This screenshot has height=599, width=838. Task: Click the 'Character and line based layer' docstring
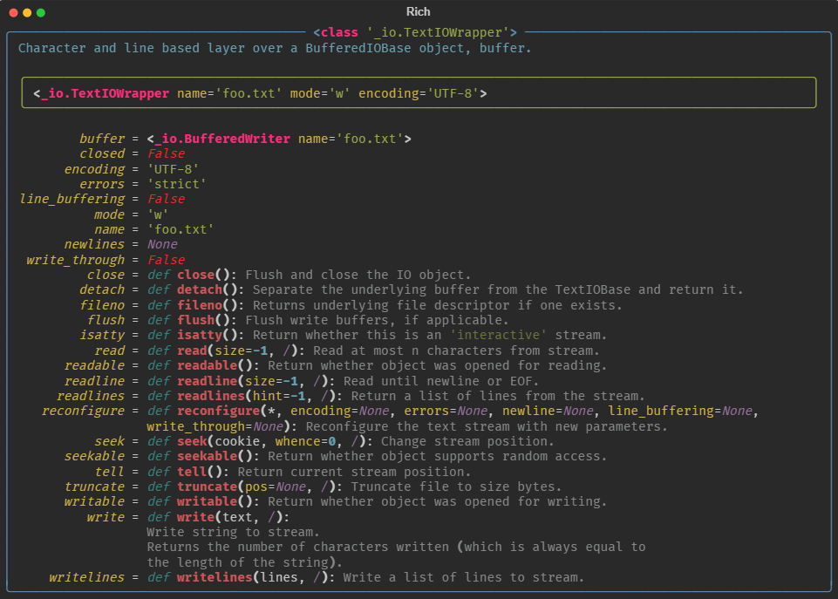[275, 48]
